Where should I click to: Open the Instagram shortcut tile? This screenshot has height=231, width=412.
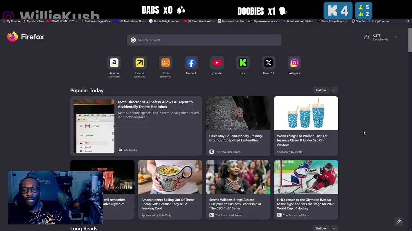click(x=294, y=63)
